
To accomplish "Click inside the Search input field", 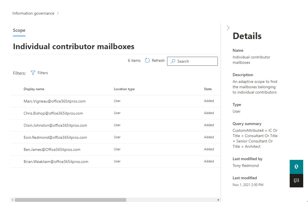I will [x=194, y=61].
